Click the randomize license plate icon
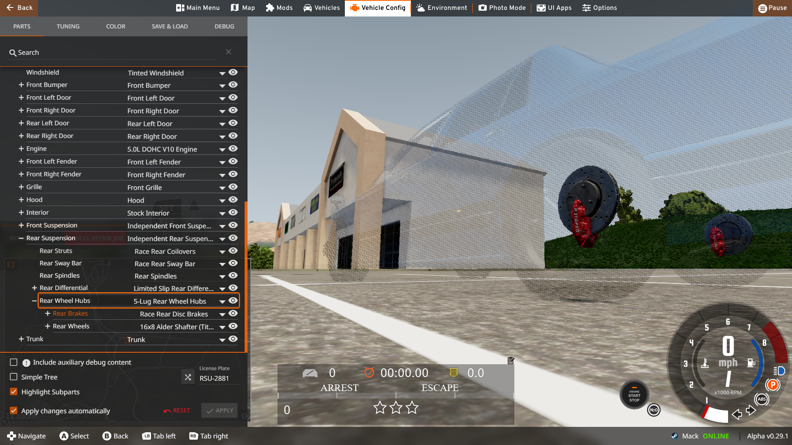Screen dimensions: 792x445 188,377
